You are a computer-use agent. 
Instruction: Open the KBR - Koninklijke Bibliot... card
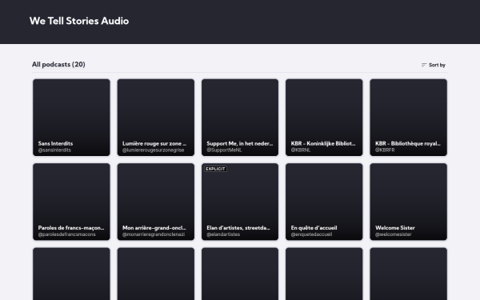click(324, 118)
